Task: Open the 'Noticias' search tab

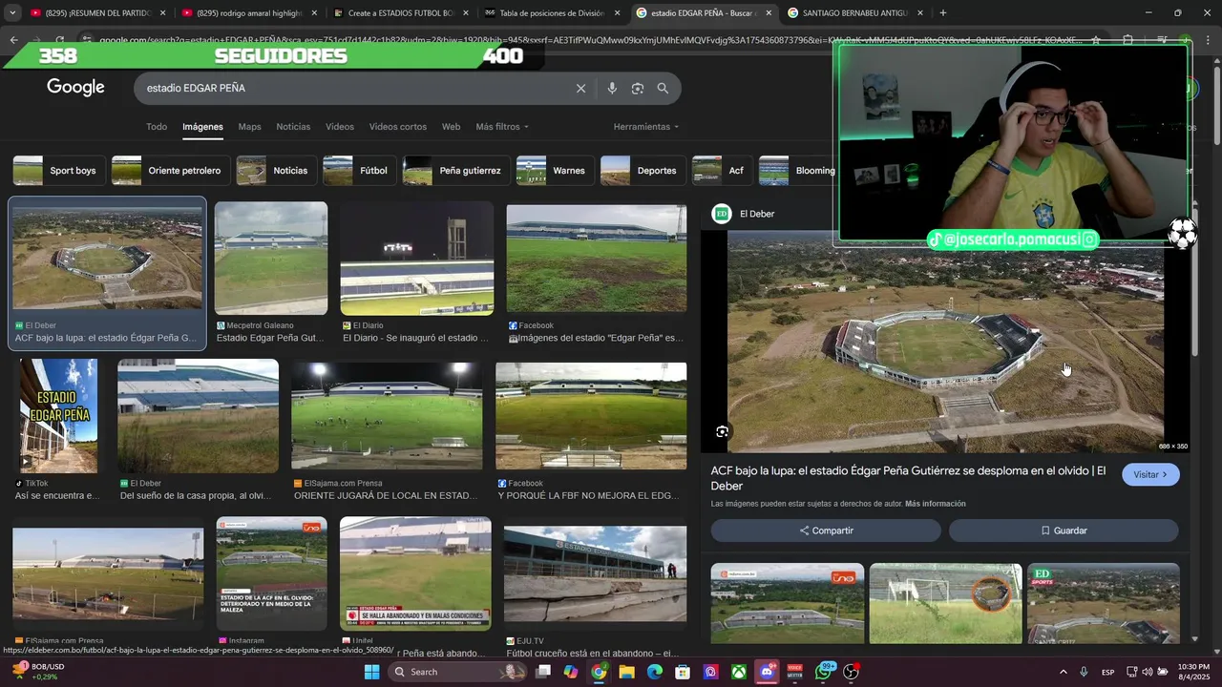Action: (293, 127)
